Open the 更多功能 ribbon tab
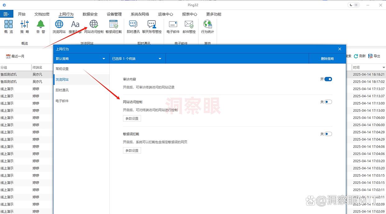Screen dimensions: 386x214 coord(214,14)
